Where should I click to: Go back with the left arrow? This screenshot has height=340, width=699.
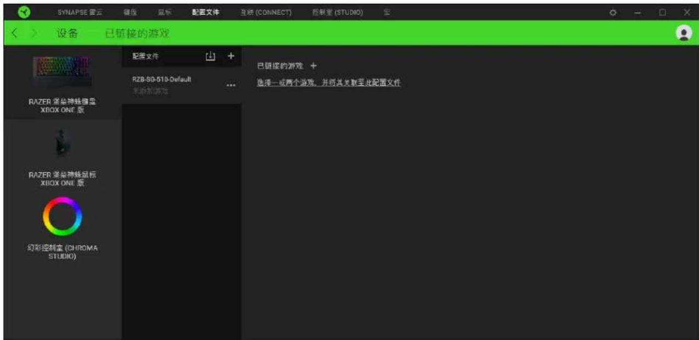point(14,33)
